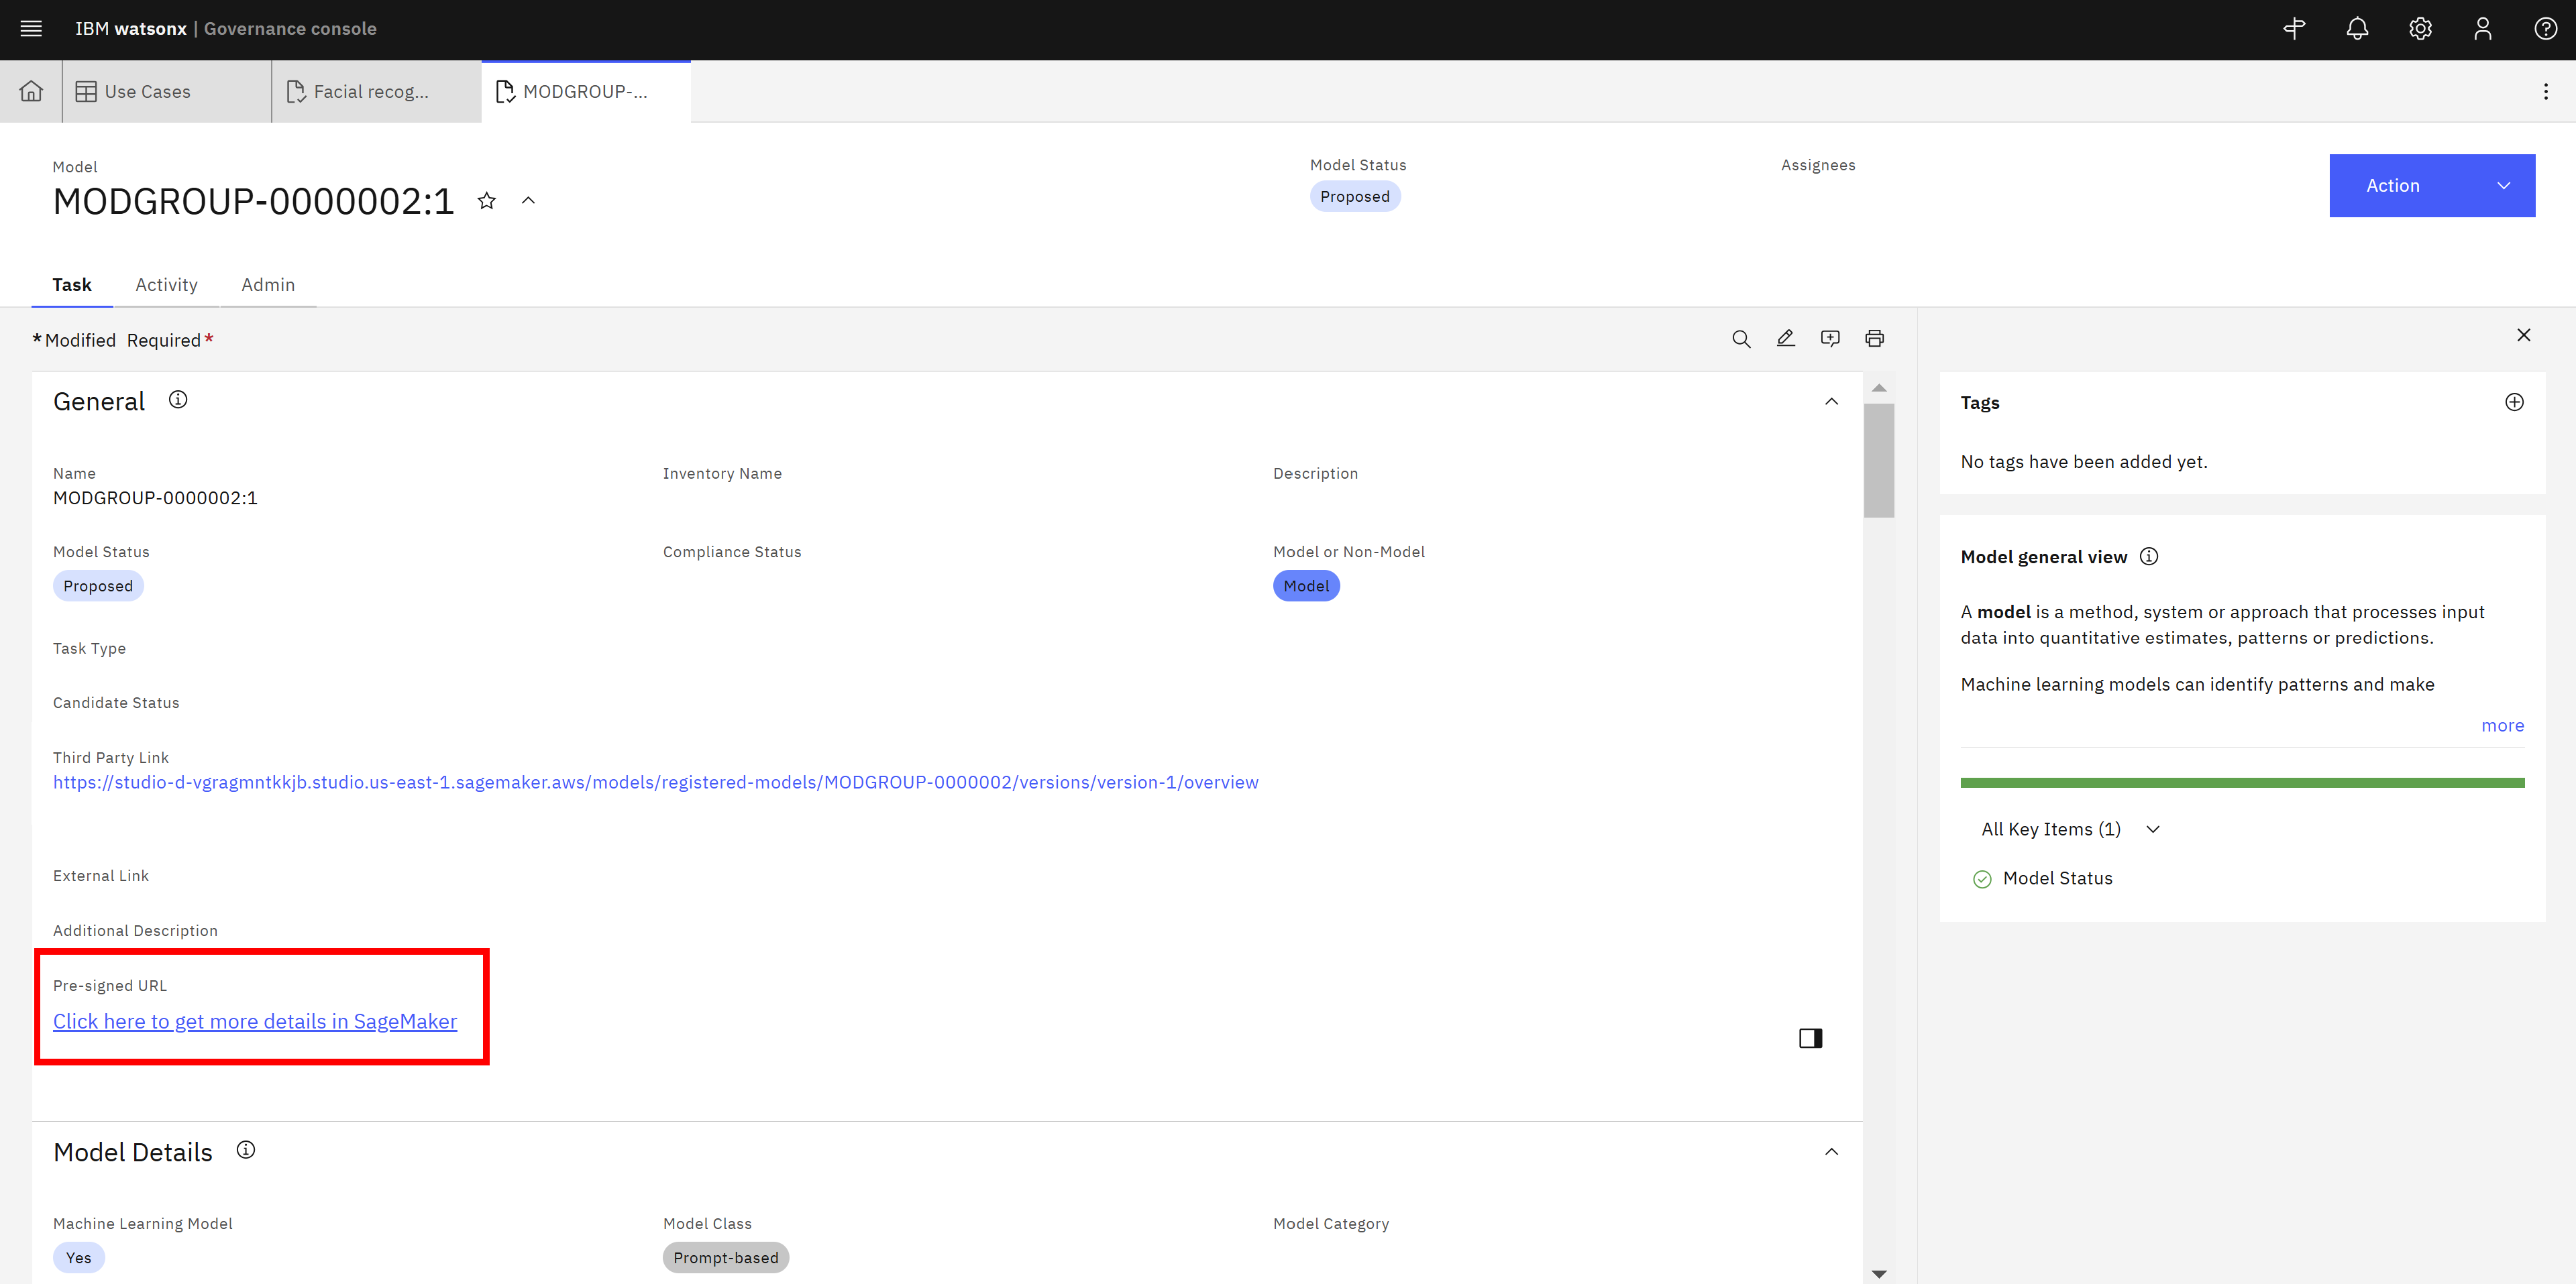Switch to the Admin tab
2576x1284 pixels.
[267, 285]
